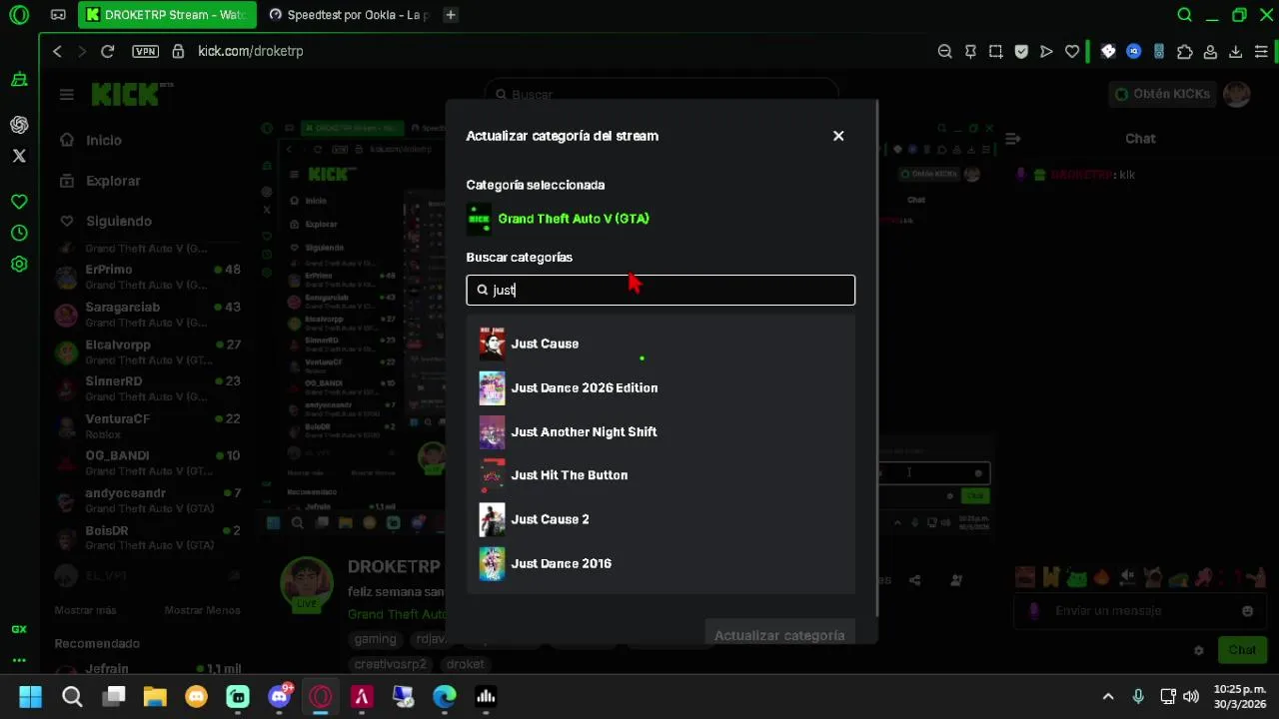Show hidden tray icons chevron

coord(1107,696)
